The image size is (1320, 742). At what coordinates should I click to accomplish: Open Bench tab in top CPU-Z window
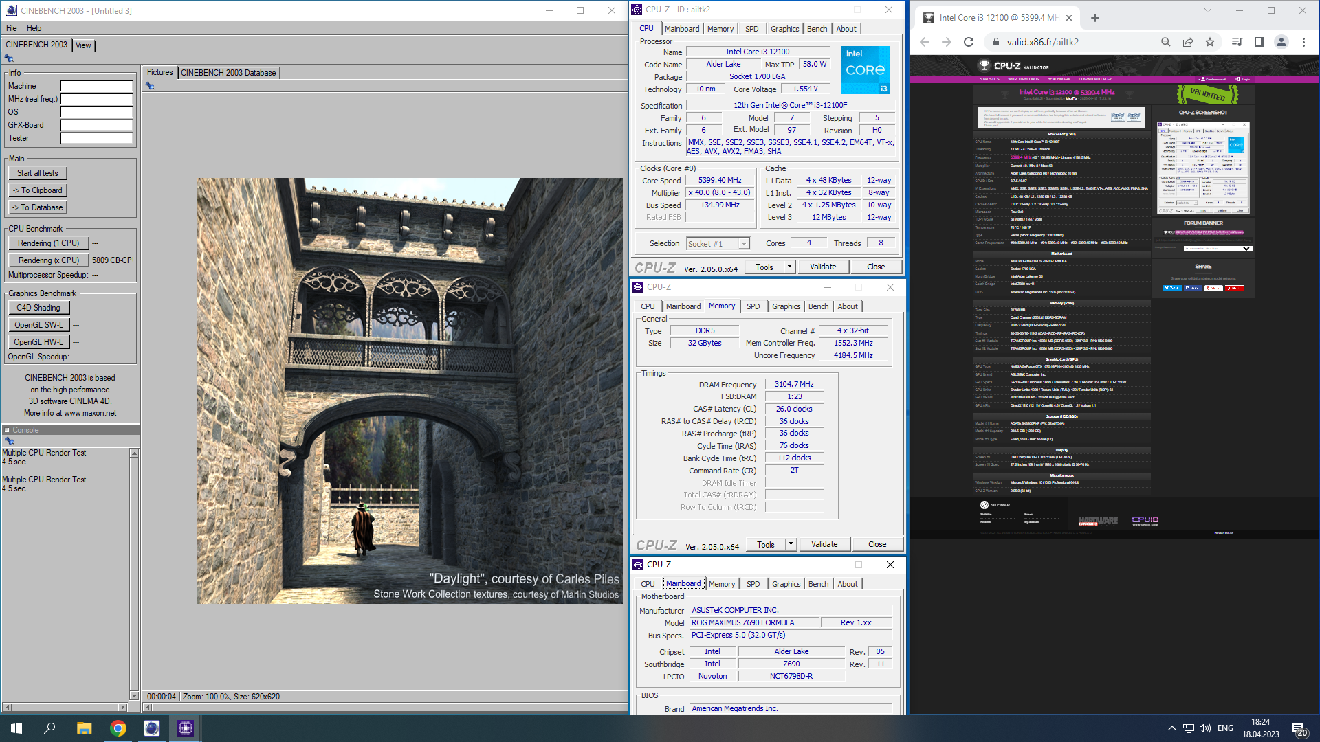coord(817,29)
